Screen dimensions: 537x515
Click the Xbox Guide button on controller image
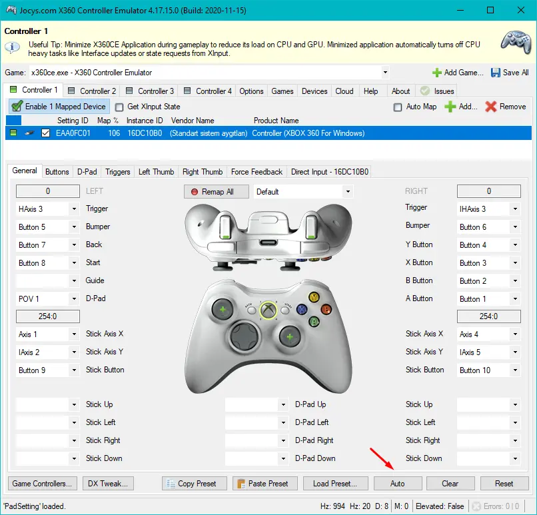pyautogui.click(x=268, y=310)
